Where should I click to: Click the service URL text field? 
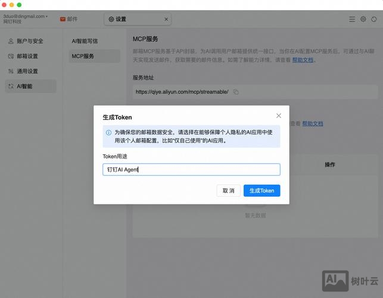point(256,92)
